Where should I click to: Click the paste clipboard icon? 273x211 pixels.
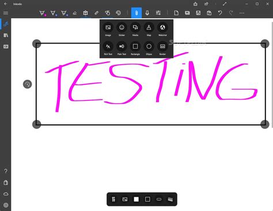click(209, 13)
